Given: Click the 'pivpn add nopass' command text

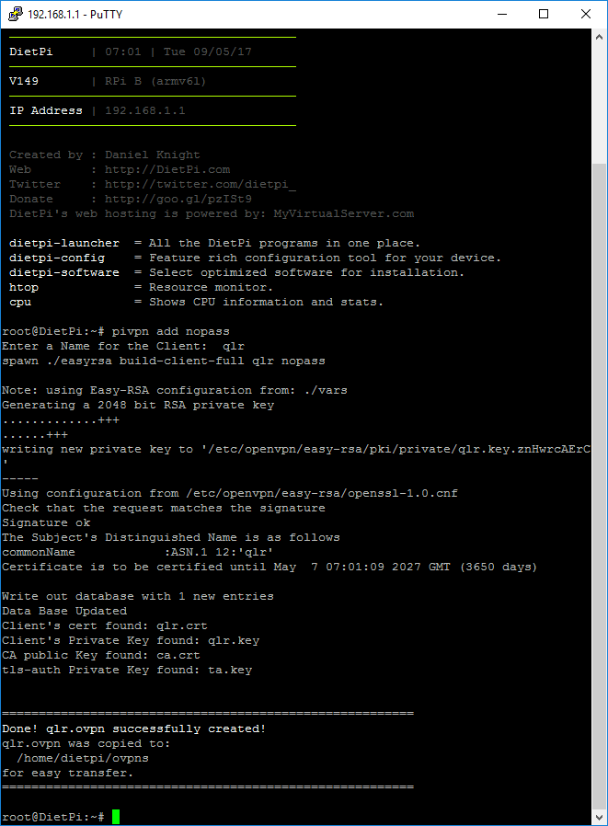Looking at the screenshot, I should [171, 332].
